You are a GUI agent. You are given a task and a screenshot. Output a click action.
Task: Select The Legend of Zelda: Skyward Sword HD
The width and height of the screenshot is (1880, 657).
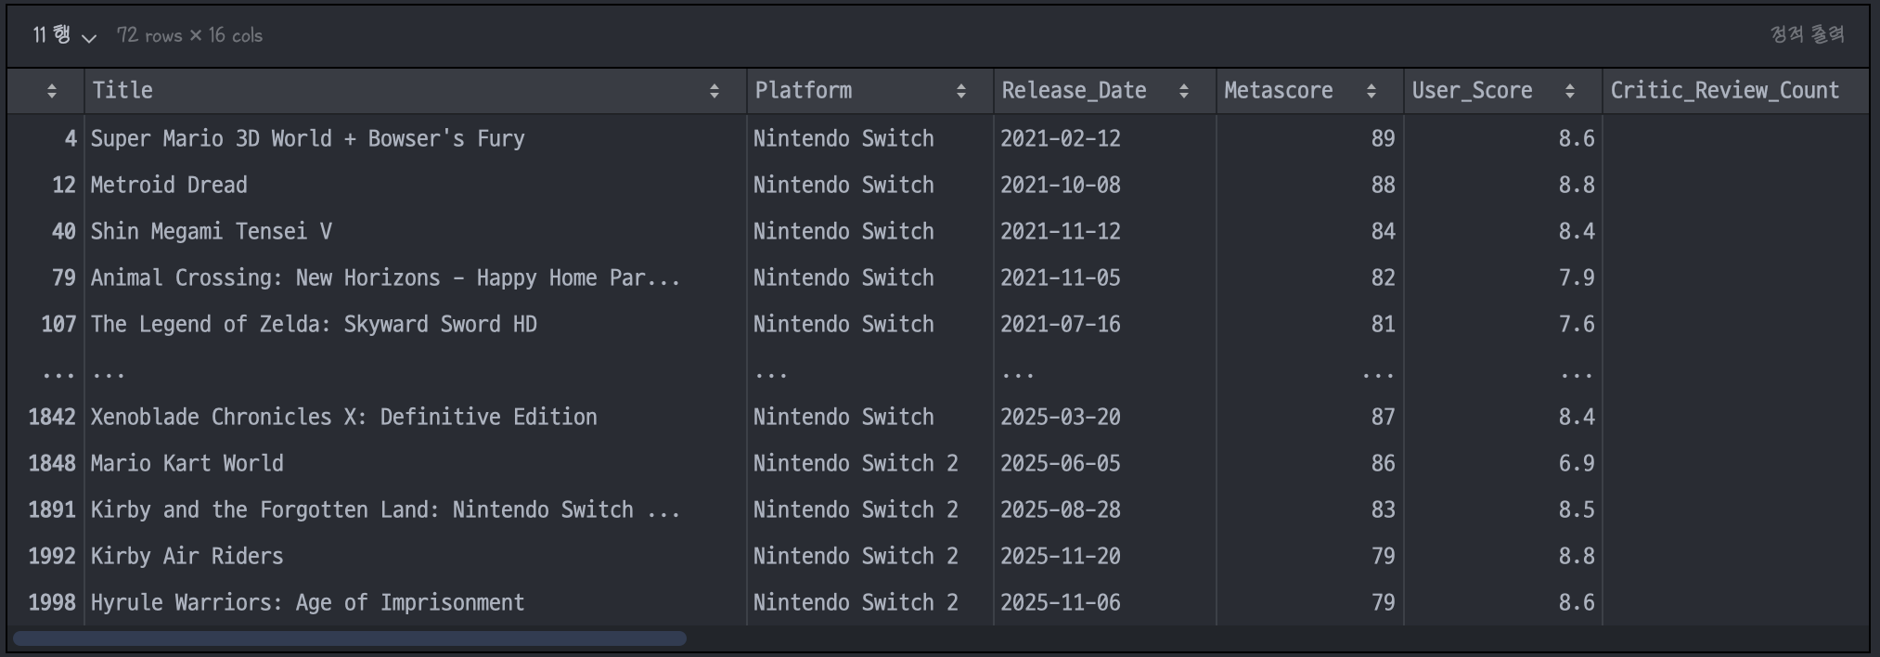pos(416,324)
